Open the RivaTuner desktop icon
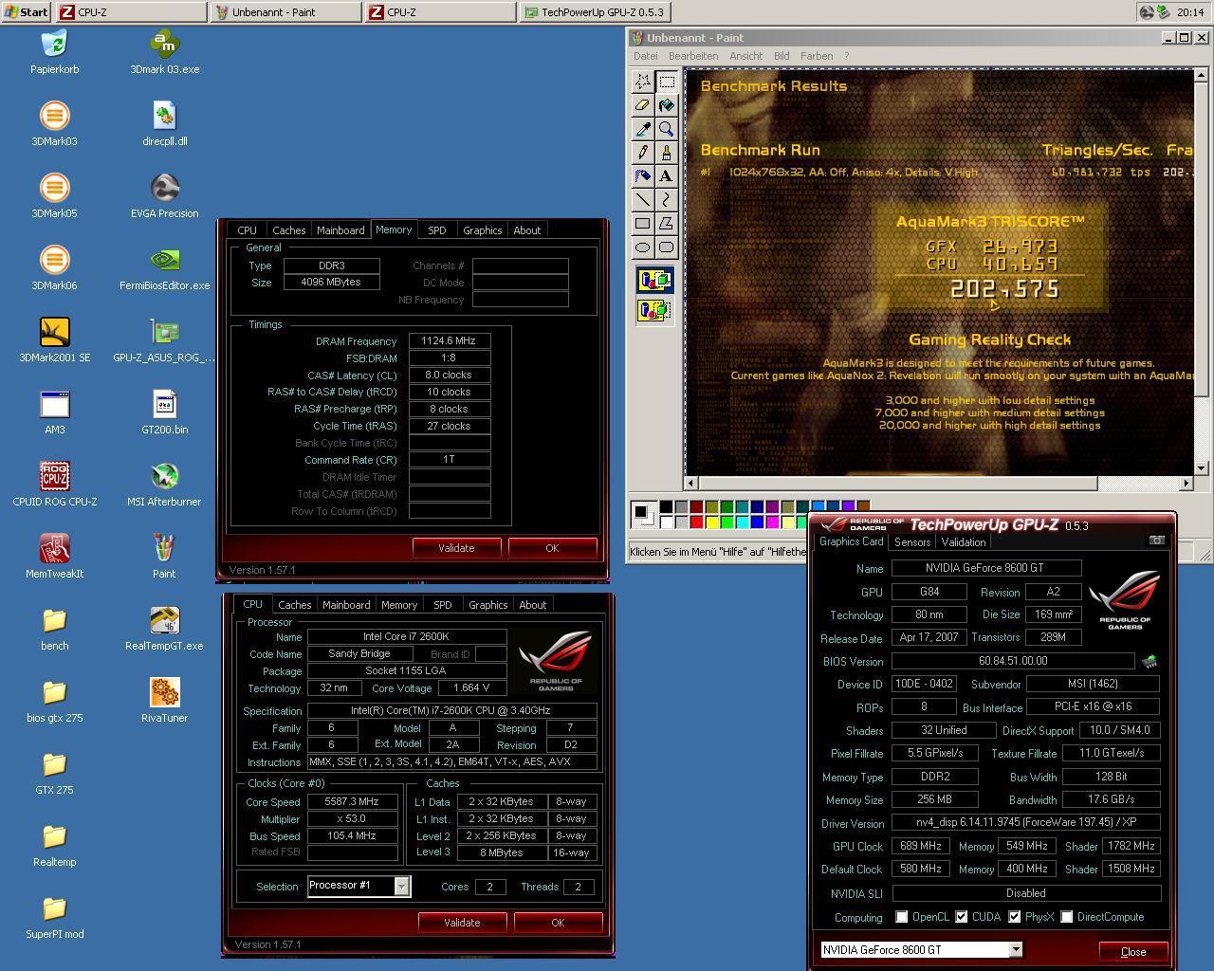 165,702
